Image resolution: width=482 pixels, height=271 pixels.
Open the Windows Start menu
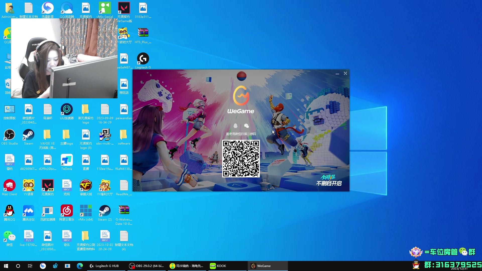(6, 266)
